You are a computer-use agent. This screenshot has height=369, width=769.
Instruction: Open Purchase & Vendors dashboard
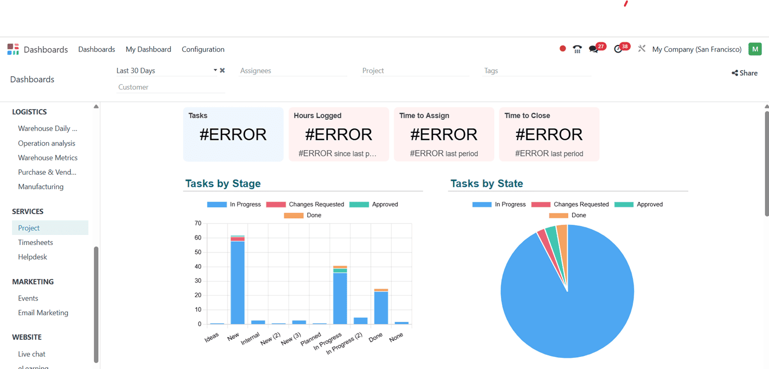point(47,172)
